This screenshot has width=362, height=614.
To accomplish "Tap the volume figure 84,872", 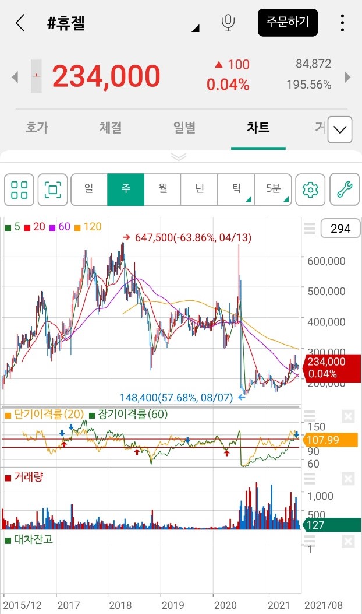I will point(314,64).
